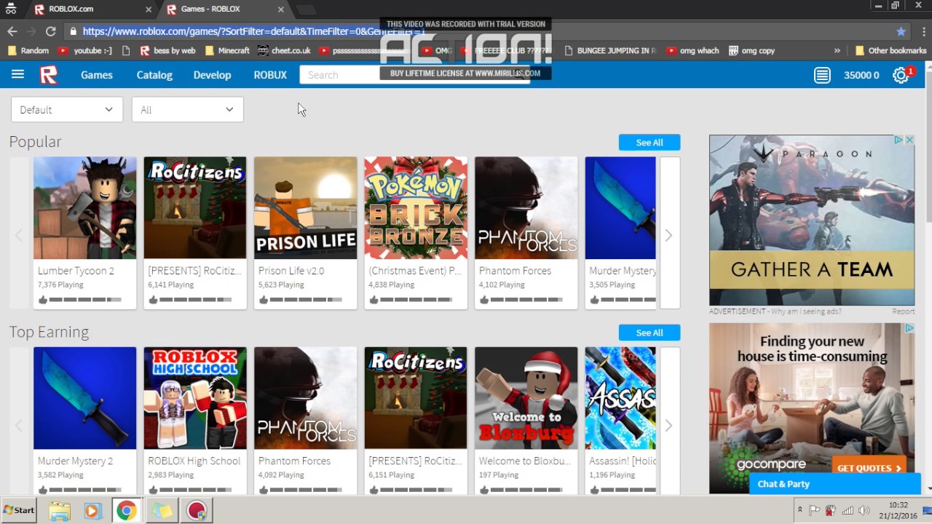Click the browser address bar URL
This screenshot has height=524, width=932.
(253, 31)
